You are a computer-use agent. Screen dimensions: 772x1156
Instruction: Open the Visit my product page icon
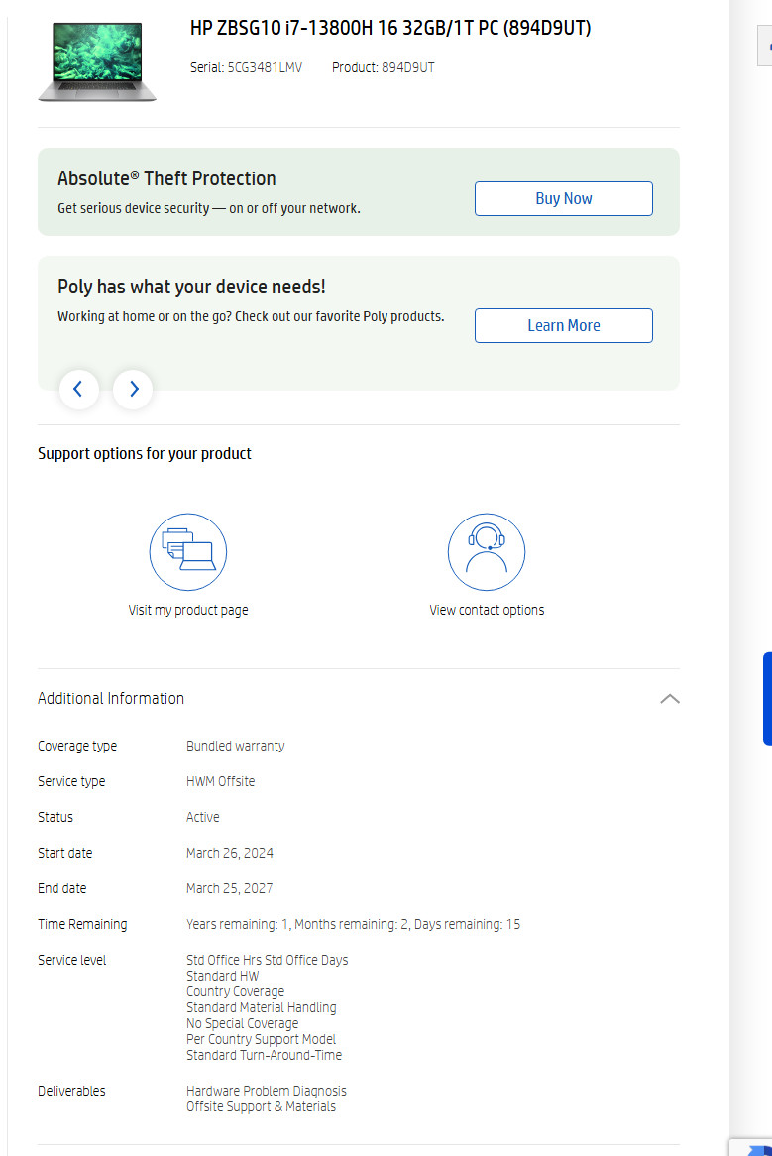tap(188, 551)
